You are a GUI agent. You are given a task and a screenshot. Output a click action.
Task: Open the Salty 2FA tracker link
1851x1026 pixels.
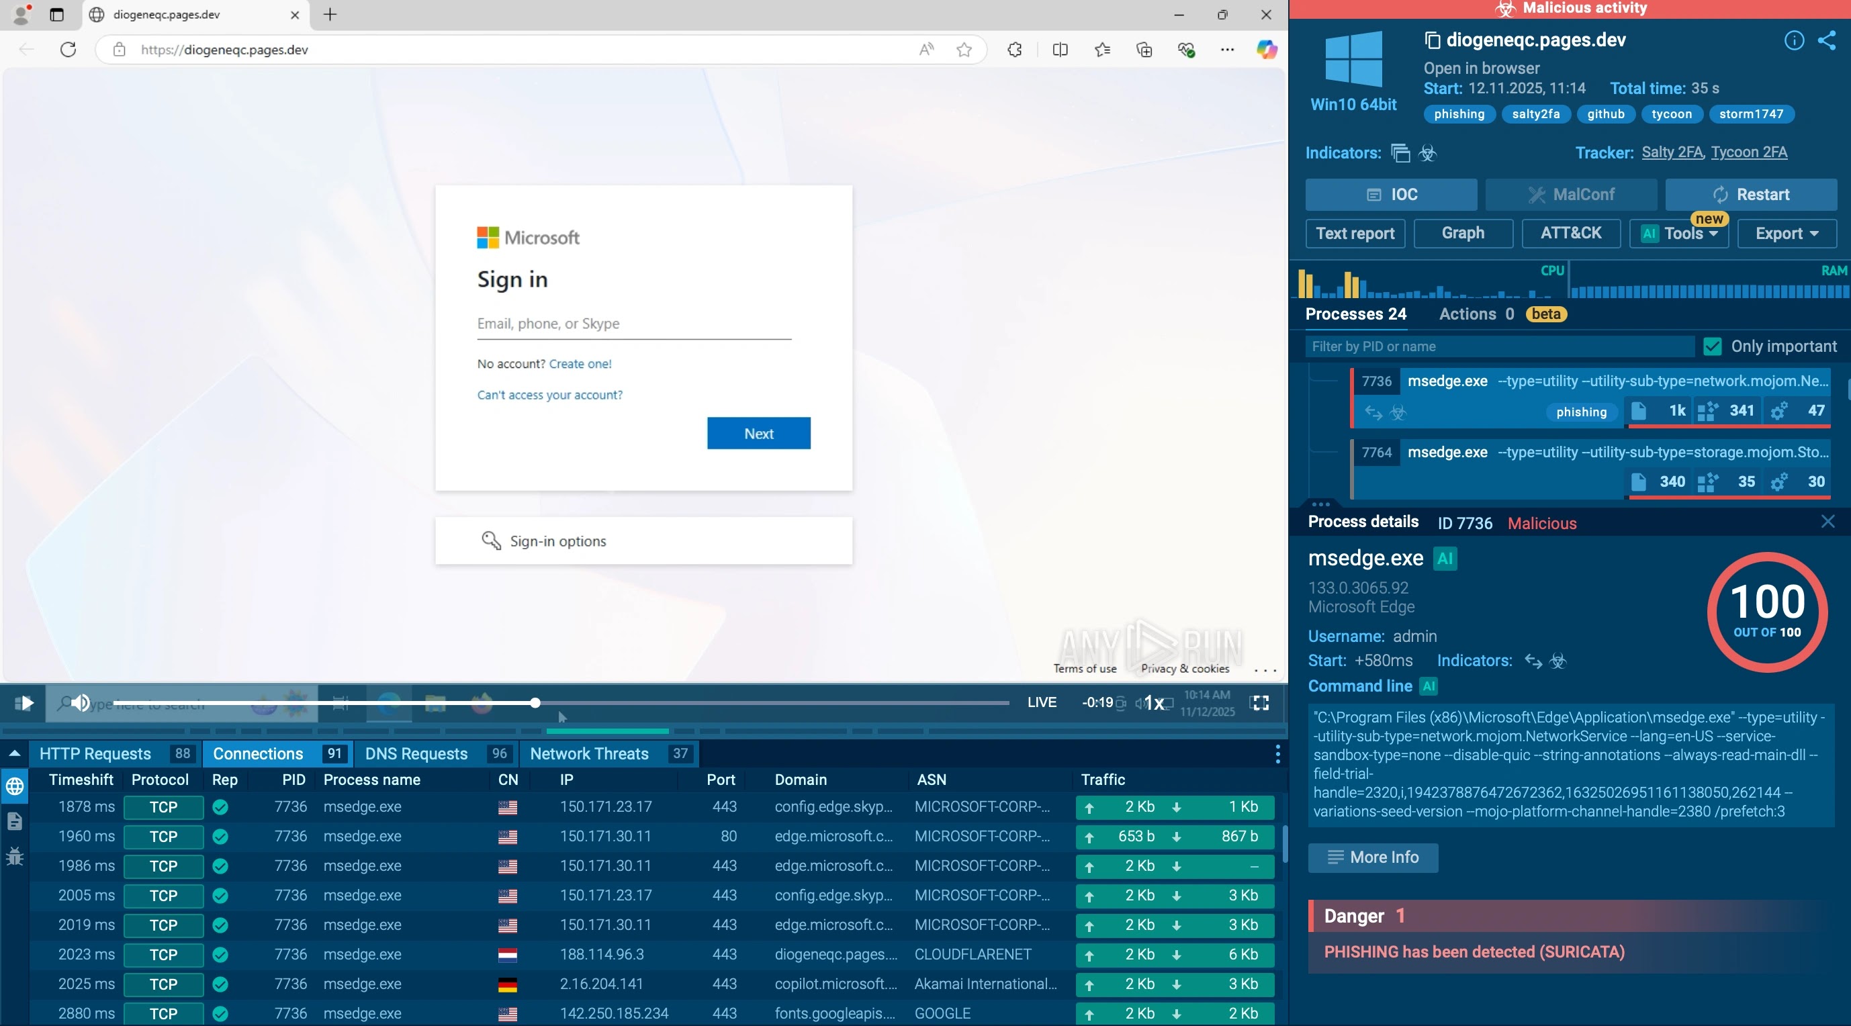pos(1672,152)
